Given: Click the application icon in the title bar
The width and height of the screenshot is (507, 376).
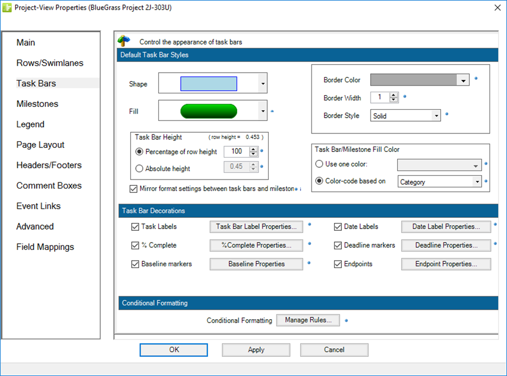Looking at the screenshot, I should click(x=8, y=7).
